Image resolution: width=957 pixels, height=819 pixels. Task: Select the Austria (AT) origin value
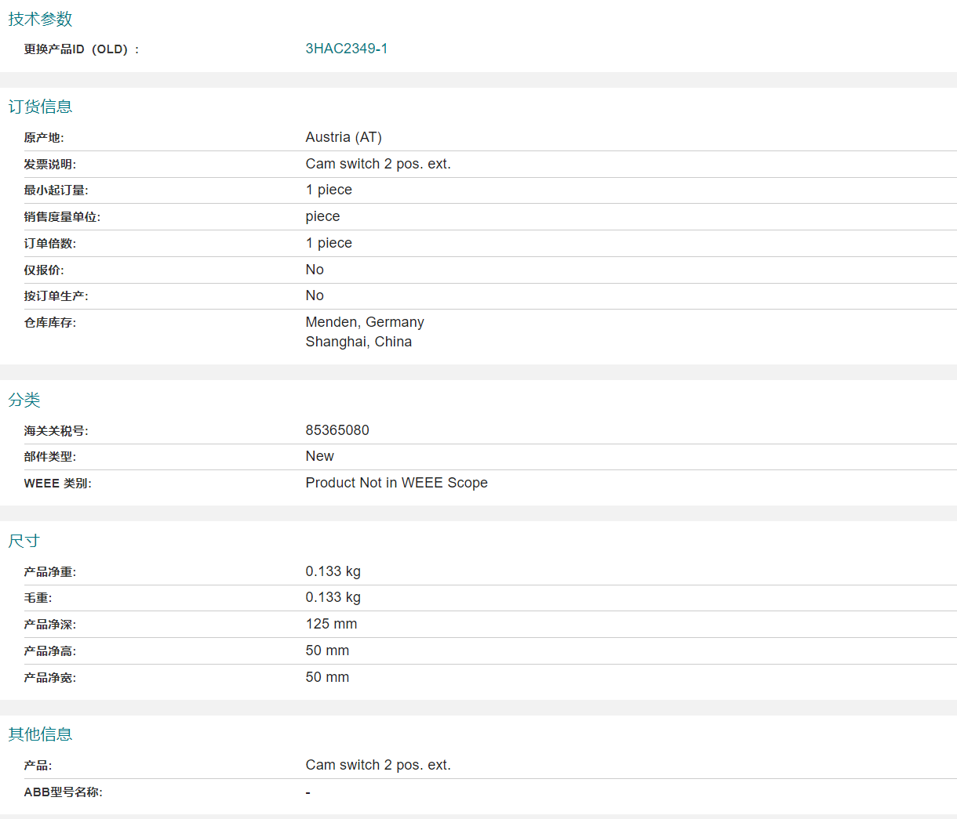coord(344,137)
